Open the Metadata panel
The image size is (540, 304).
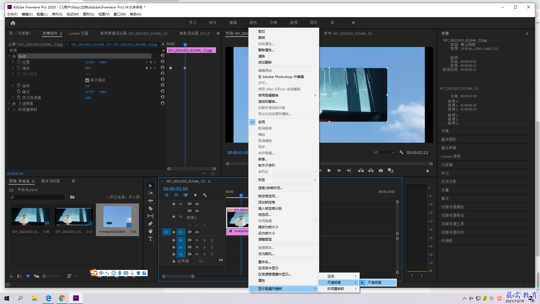coord(447,165)
